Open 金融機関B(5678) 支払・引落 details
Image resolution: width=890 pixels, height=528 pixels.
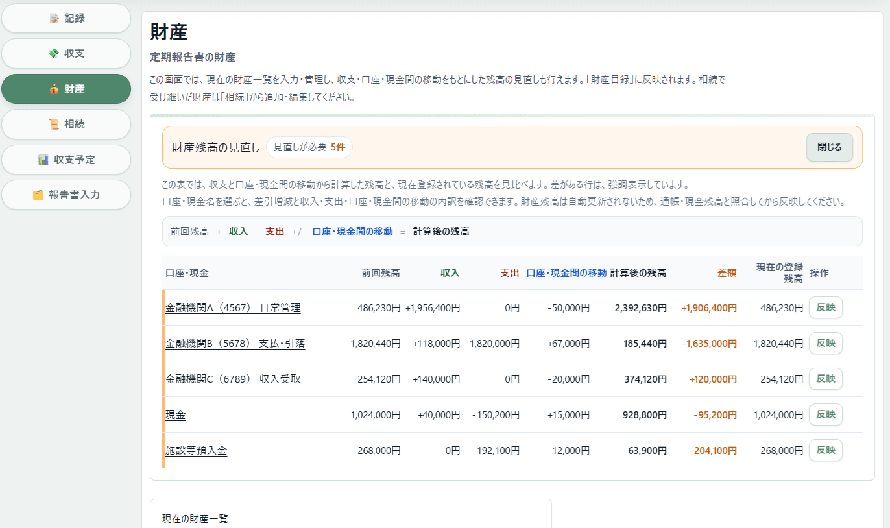(235, 344)
